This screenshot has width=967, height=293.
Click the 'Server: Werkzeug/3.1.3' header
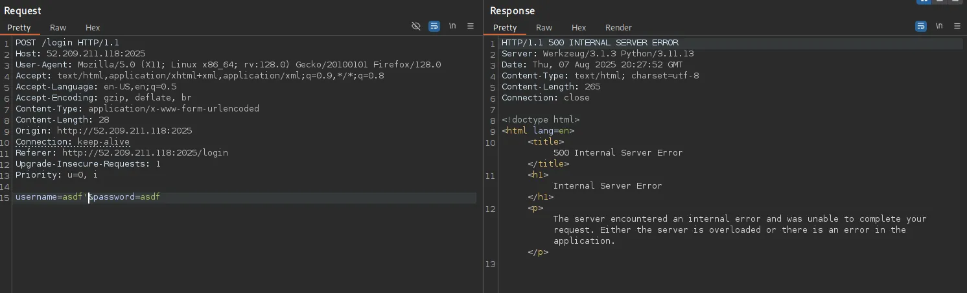tap(598, 54)
